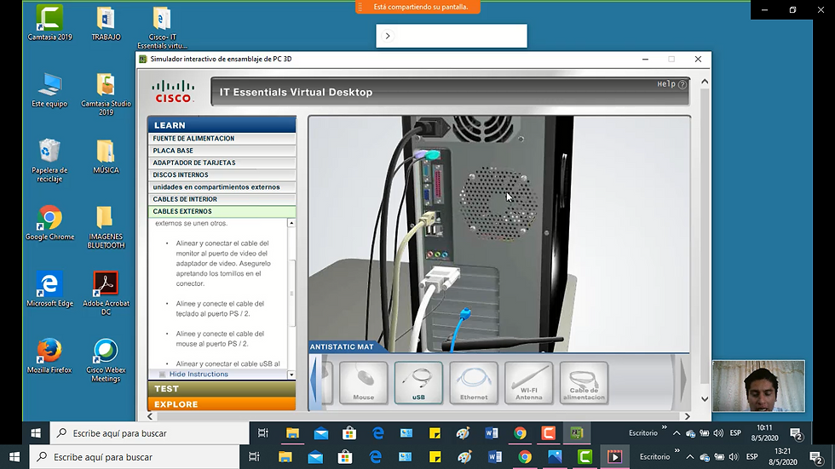Image resolution: width=835 pixels, height=469 pixels.
Task: Open FUENTE DE ALIMENTACION lesson
Action: click(222, 138)
